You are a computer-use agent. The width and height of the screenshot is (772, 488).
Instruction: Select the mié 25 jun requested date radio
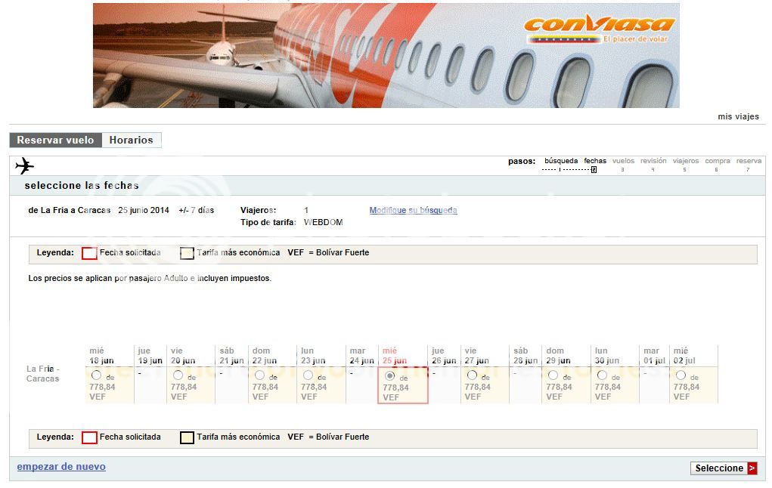click(x=390, y=376)
